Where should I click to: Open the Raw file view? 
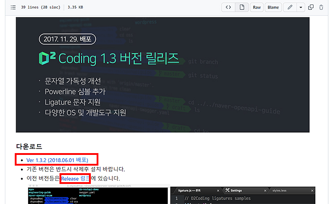(257, 8)
